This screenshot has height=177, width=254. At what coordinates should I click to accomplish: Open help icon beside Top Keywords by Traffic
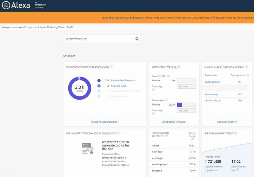(x=166, y=136)
